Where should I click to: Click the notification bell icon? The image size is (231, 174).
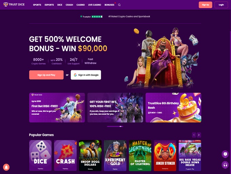click(x=6, y=167)
